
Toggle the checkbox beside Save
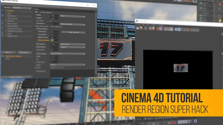click(x=2, y=13)
